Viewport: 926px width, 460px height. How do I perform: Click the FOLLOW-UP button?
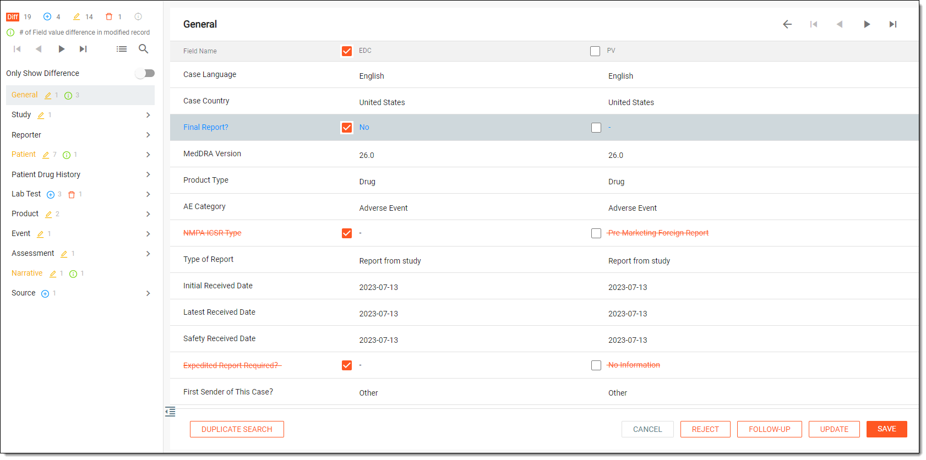click(x=770, y=429)
